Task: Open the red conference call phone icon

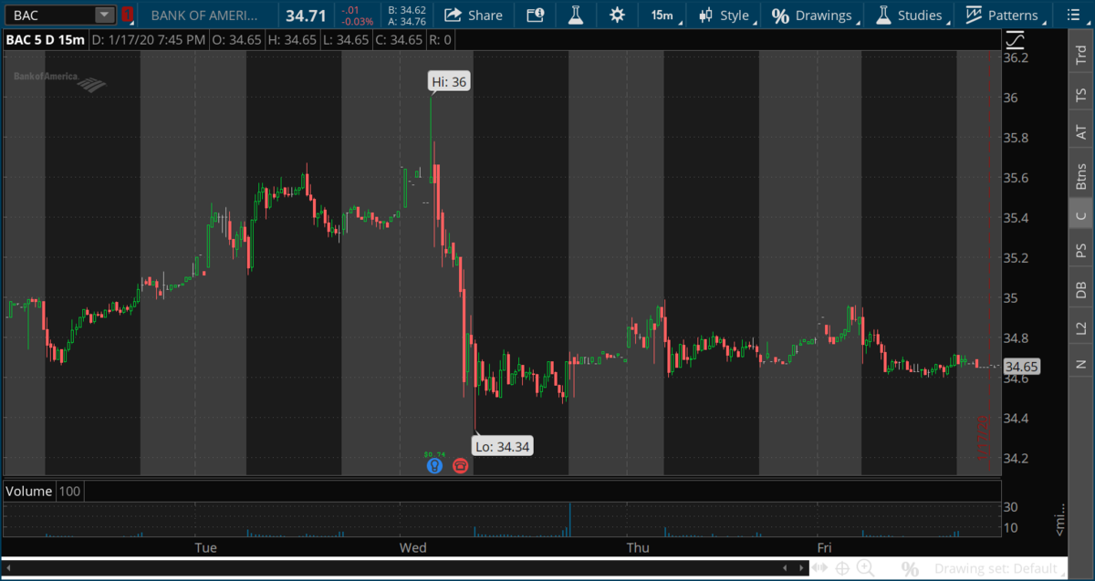Action: pyautogui.click(x=460, y=465)
